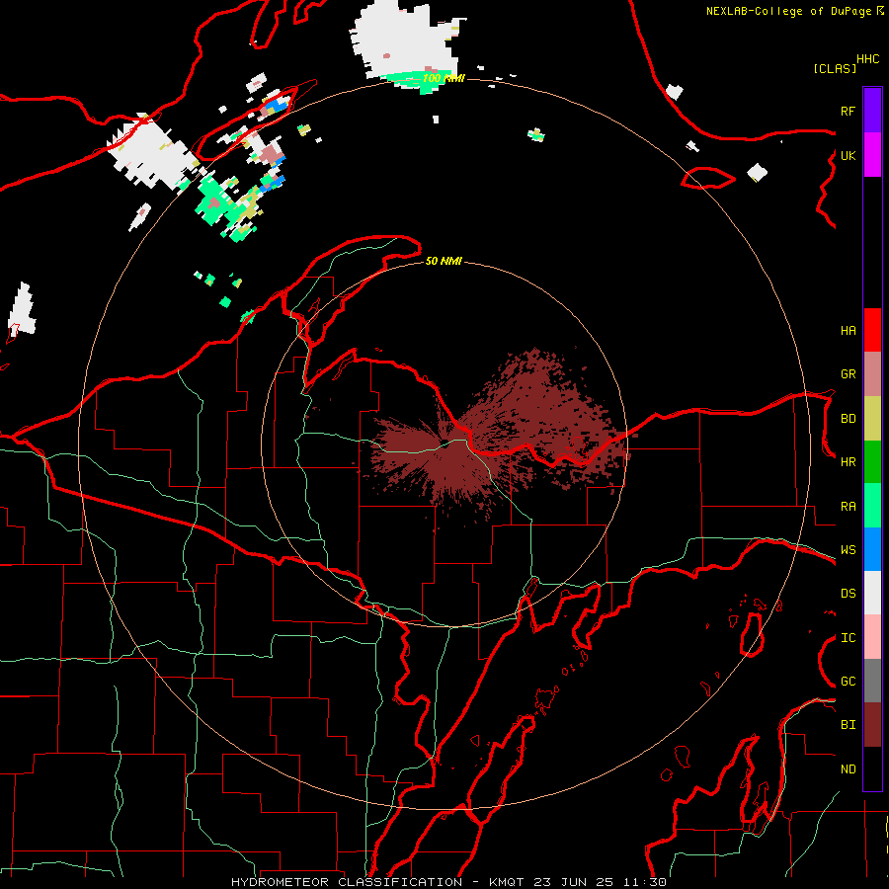This screenshot has height=889, width=889.
Task: Click the HR legend label
Action: pyautogui.click(x=848, y=462)
